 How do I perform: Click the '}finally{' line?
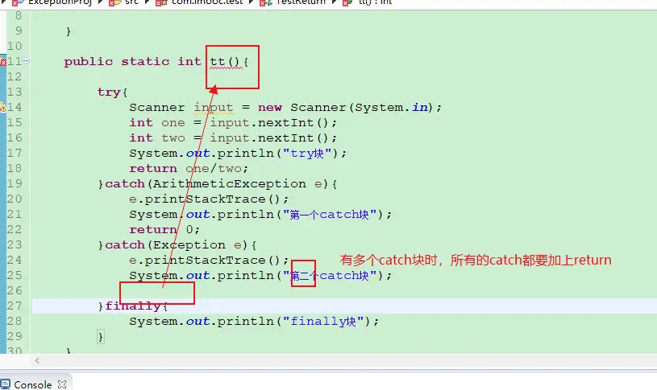pyautogui.click(x=133, y=306)
